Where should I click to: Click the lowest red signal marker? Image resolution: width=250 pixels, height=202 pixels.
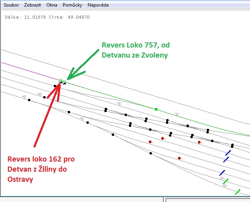tap(179, 158)
